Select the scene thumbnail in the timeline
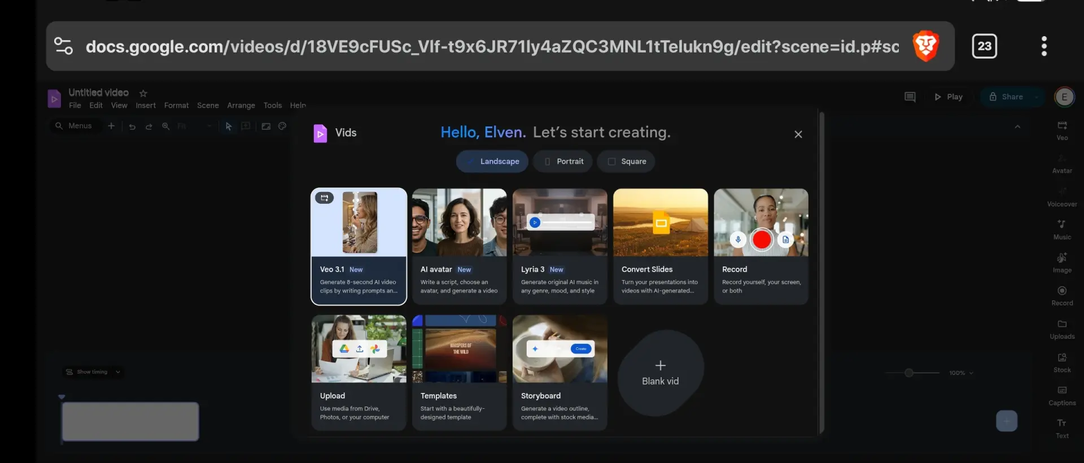The height and width of the screenshot is (463, 1084). pos(130,422)
